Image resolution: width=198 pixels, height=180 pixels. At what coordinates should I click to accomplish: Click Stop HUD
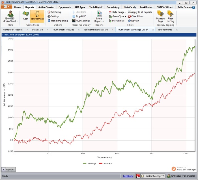point(79,16)
